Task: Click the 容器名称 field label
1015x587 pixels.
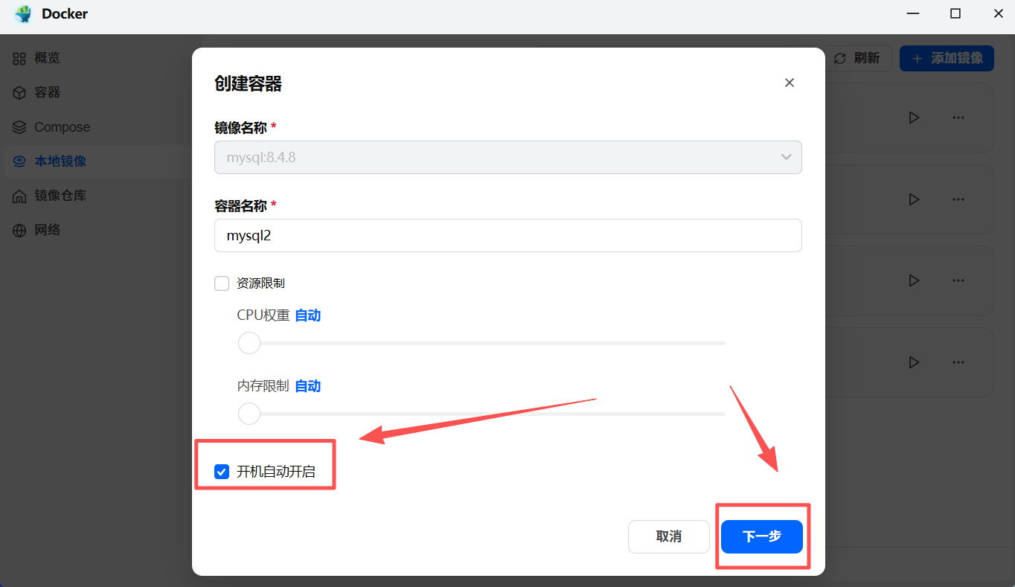Action: pyautogui.click(x=240, y=205)
